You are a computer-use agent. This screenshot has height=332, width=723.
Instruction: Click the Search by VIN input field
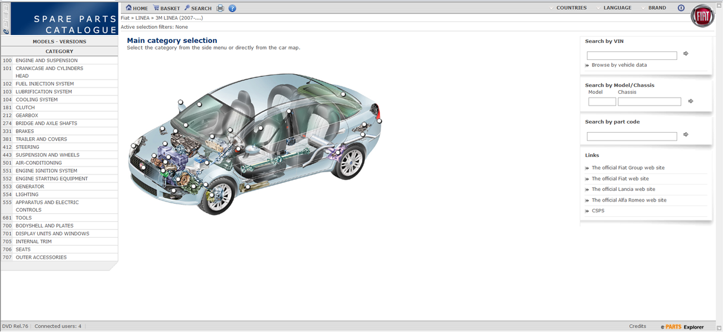pos(632,55)
